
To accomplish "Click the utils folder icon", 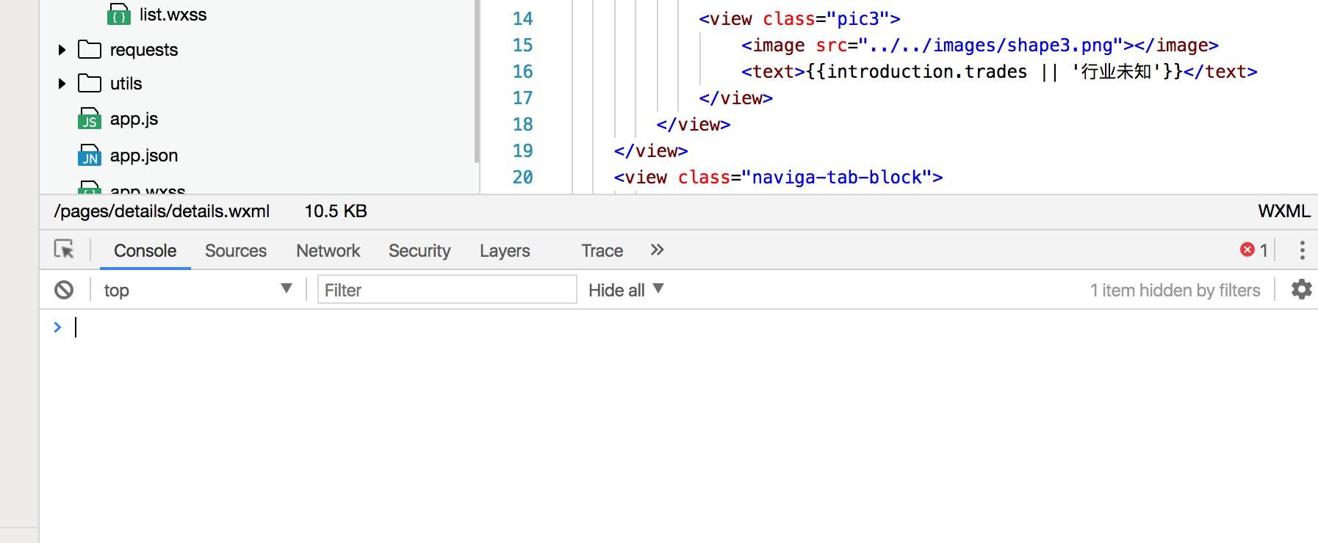I will pyautogui.click(x=90, y=83).
